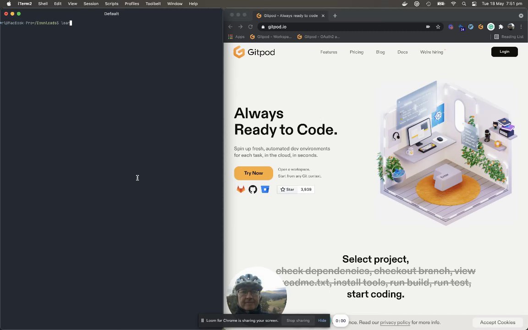Bookmark this page with star icon
This screenshot has width=528, height=330.
tap(438, 27)
